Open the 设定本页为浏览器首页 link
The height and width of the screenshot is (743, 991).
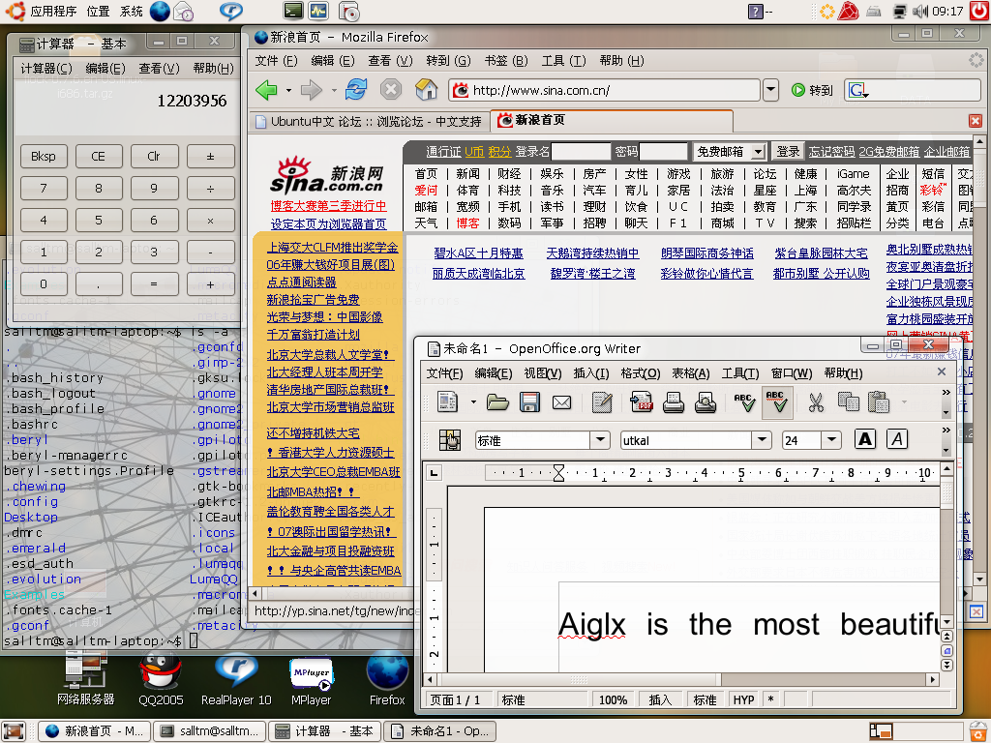(328, 224)
